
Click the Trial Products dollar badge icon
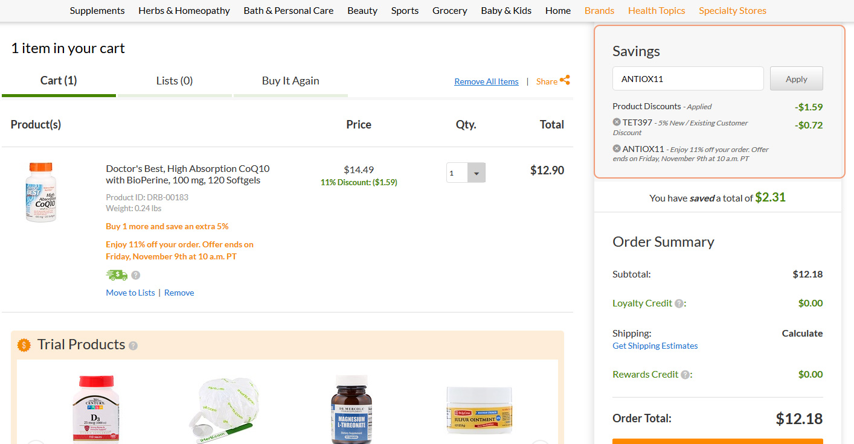click(24, 345)
